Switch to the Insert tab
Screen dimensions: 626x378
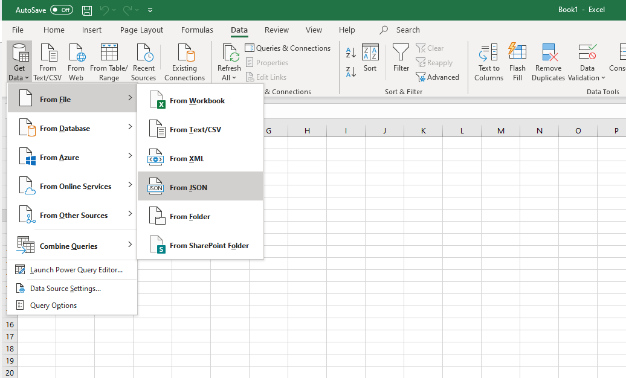[x=91, y=30]
